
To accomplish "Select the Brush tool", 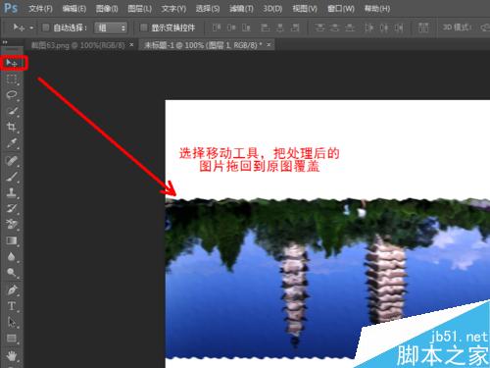I will [12, 177].
